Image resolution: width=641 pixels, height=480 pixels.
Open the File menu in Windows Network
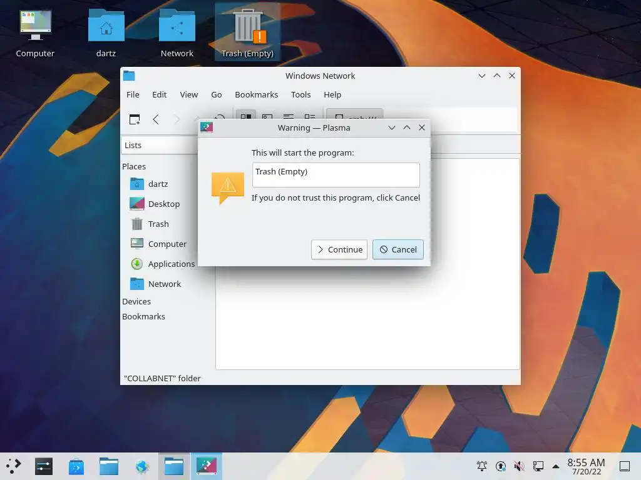click(133, 95)
